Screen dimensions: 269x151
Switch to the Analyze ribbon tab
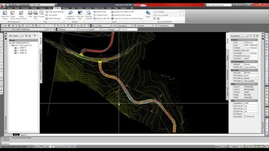[42, 8]
